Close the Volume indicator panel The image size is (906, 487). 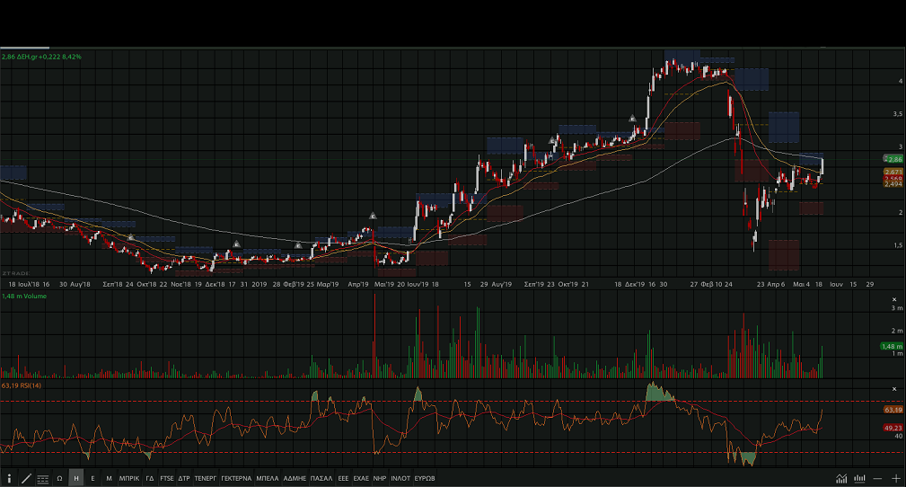pos(893,299)
